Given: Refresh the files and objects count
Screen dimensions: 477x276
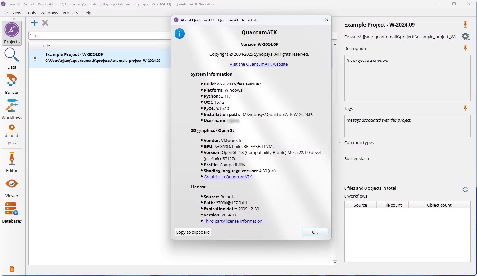Looking at the screenshot, I should click(x=465, y=190).
